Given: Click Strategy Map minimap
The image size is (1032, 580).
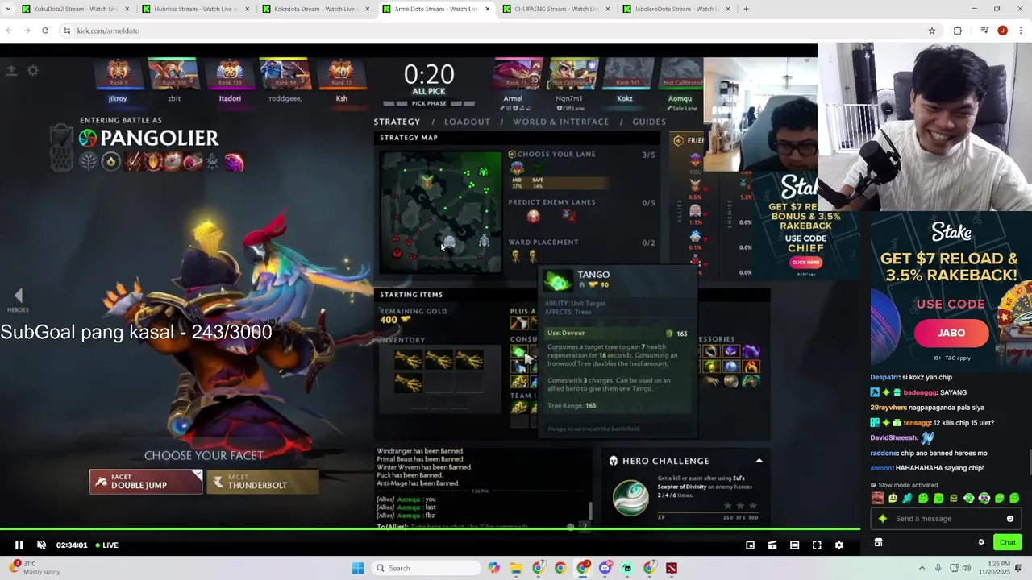Looking at the screenshot, I should pos(440,211).
